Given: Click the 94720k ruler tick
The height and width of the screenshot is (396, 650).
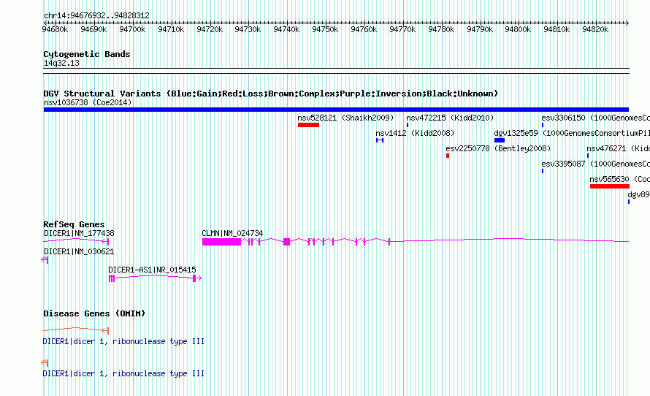Looking at the screenshot, I should coord(210,29).
